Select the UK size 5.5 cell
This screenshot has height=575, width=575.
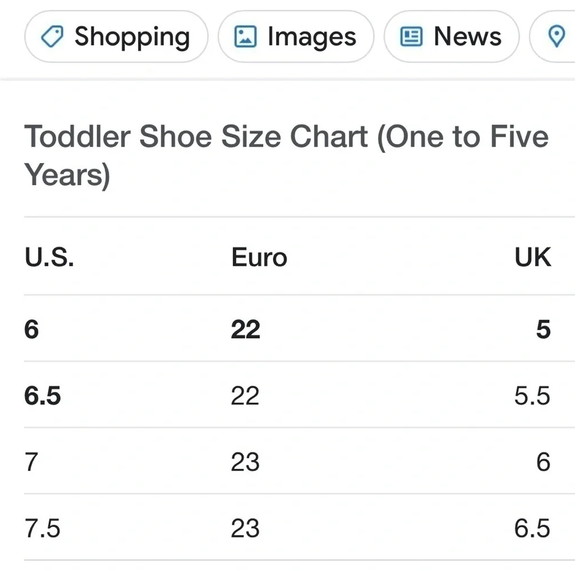point(532,396)
